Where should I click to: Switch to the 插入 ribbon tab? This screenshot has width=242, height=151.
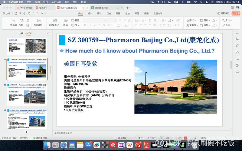click(90, 14)
